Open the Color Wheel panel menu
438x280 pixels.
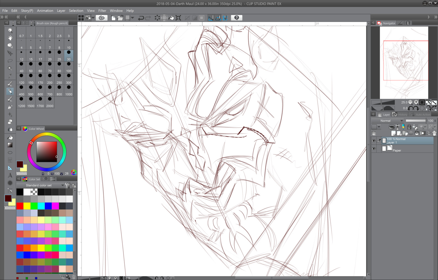coord(19,129)
